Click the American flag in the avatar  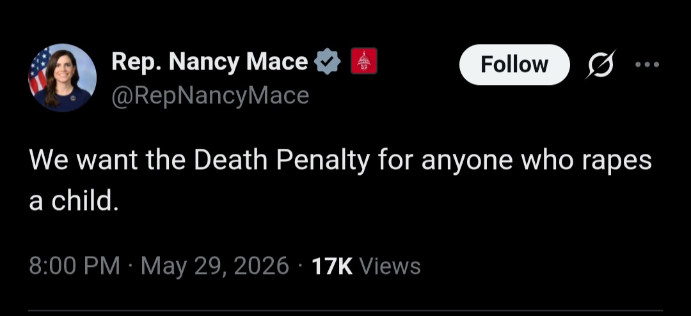tap(39, 70)
